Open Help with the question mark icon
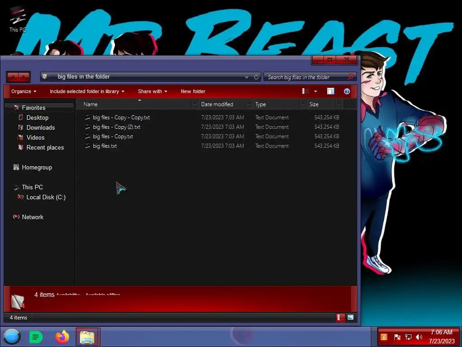Image resolution: width=462 pixels, height=347 pixels. tap(347, 91)
